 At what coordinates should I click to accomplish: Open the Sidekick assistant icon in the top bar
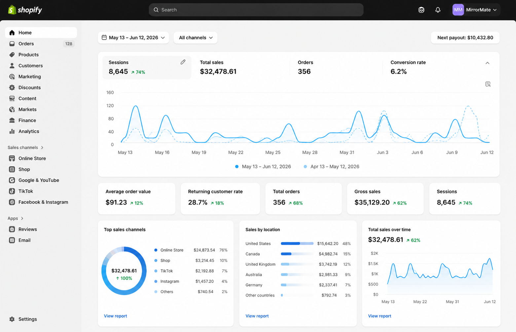tap(421, 10)
